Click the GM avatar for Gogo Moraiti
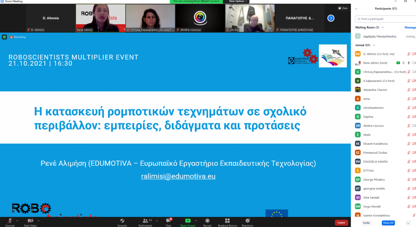This screenshot has width=416, height=227. click(x=357, y=206)
